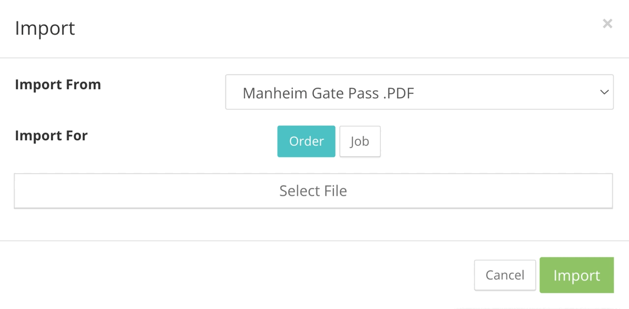Viewport: 629px width, 309px height.
Task: Hit Cancel next to the Import button
Action: (x=505, y=275)
